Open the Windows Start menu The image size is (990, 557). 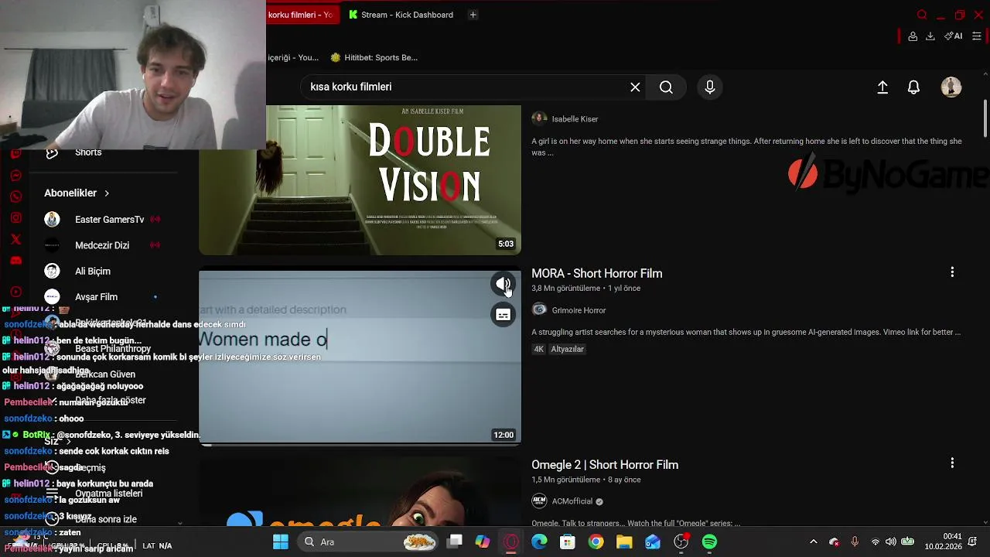(x=281, y=542)
